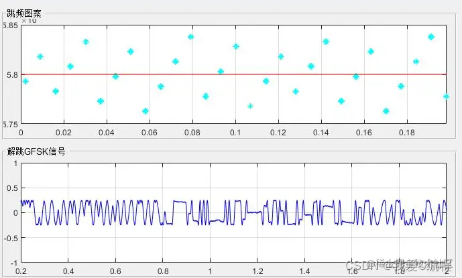Click the 0.14 x-axis tick label
Screen dimensions: 462x278
pyautogui.click(x=321, y=133)
